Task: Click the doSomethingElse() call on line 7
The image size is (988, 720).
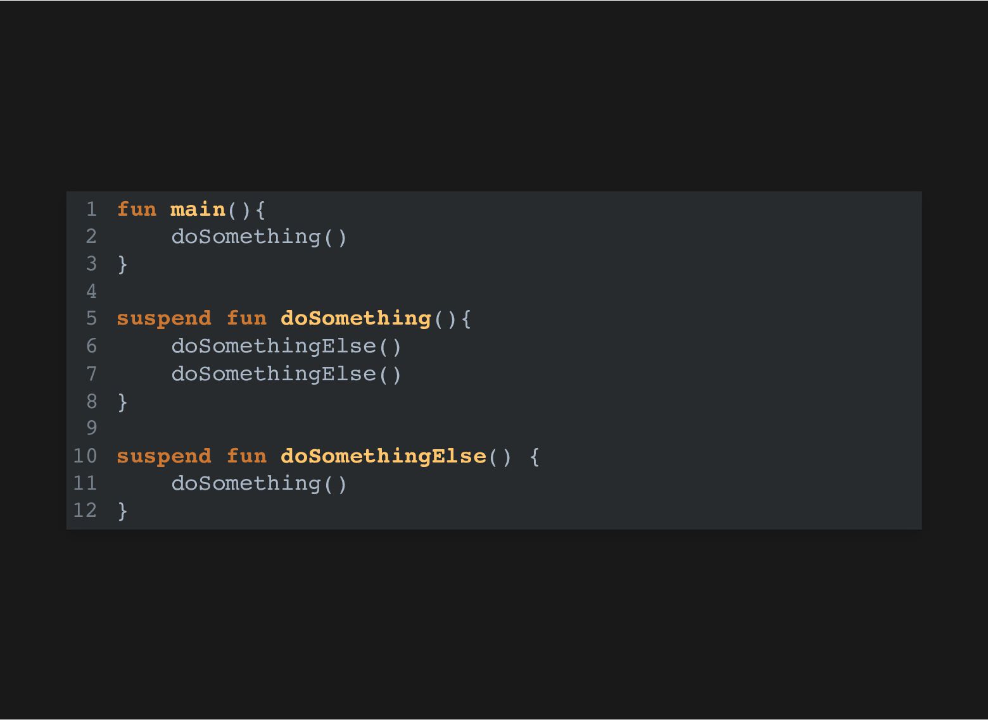Action: tap(287, 374)
